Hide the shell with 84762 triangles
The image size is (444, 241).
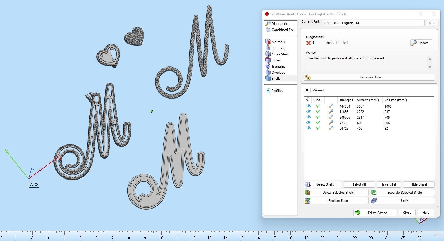pyautogui.click(x=308, y=128)
